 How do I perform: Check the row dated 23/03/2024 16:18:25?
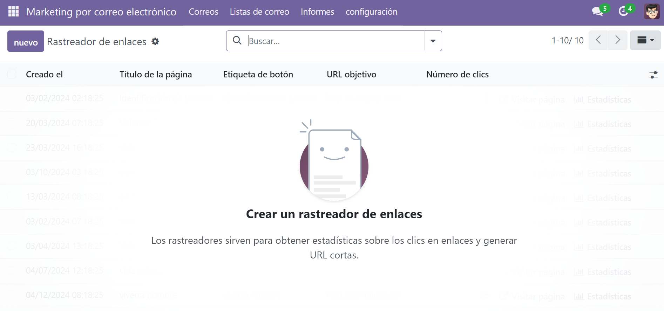(x=12, y=147)
